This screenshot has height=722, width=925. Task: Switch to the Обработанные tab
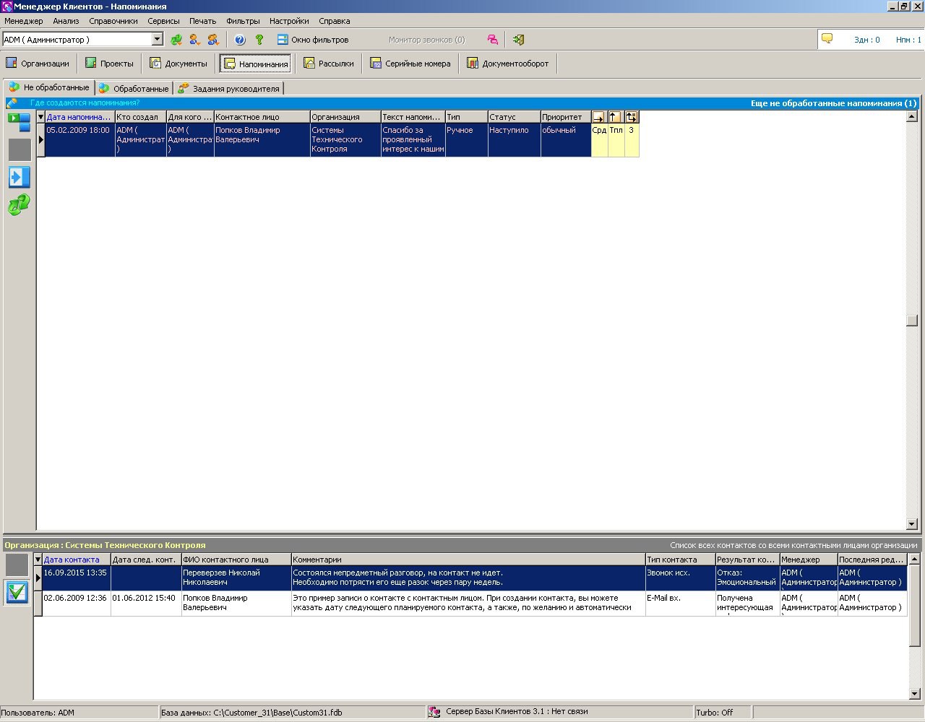click(134, 89)
